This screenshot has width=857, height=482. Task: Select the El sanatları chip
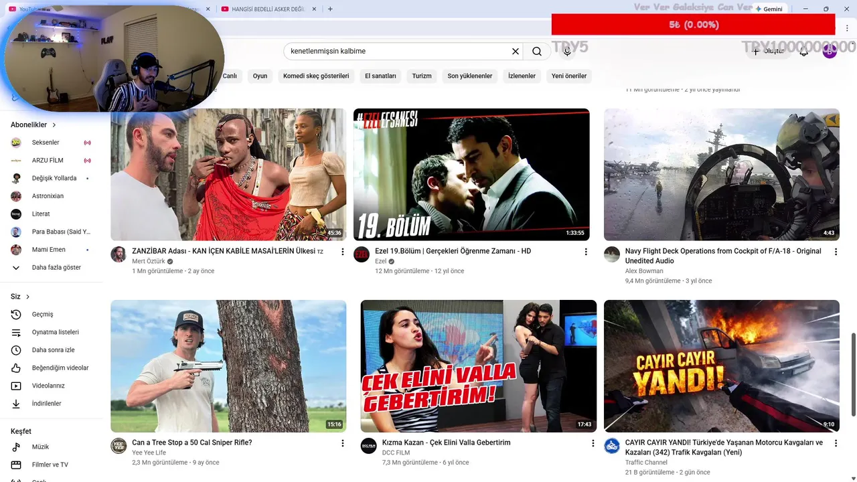click(380, 76)
